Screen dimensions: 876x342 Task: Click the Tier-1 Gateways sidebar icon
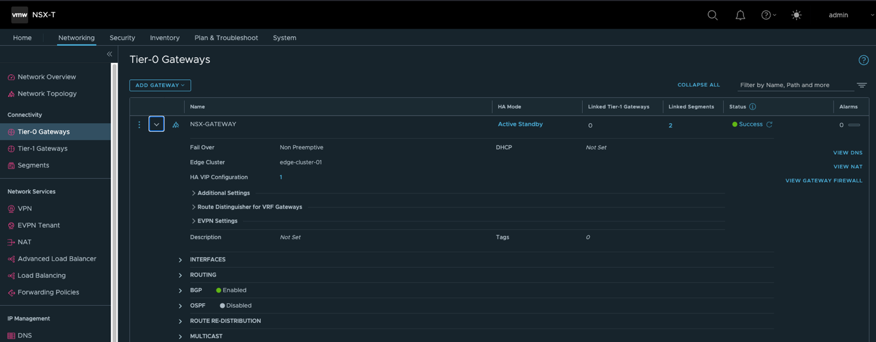pos(11,148)
